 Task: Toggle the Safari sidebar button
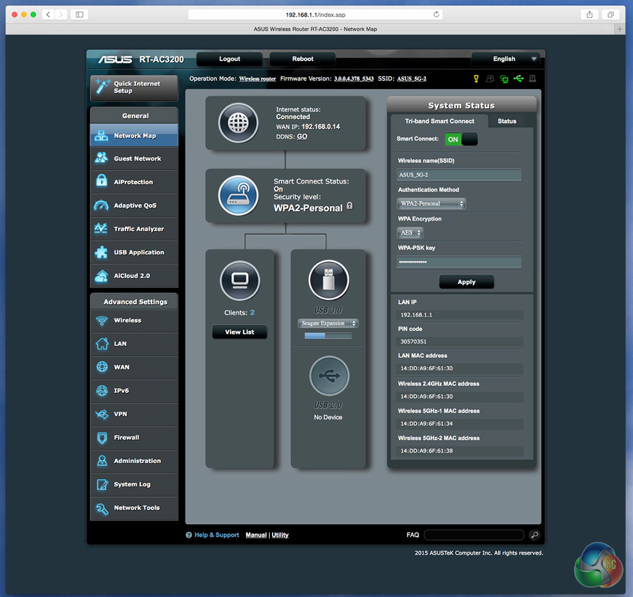[80, 15]
